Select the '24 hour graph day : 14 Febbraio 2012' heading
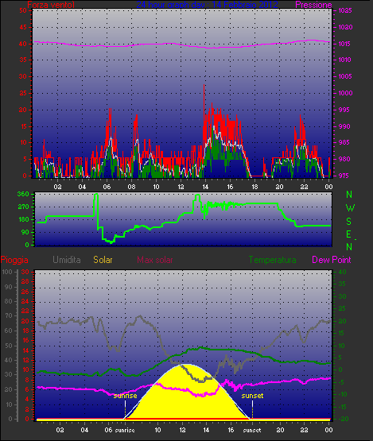The height and width of the screenshot is (441, 373). (x=208, y=5)
